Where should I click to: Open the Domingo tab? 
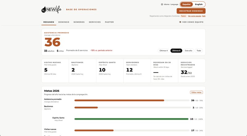pyautogui.click(x=64, y=22)
